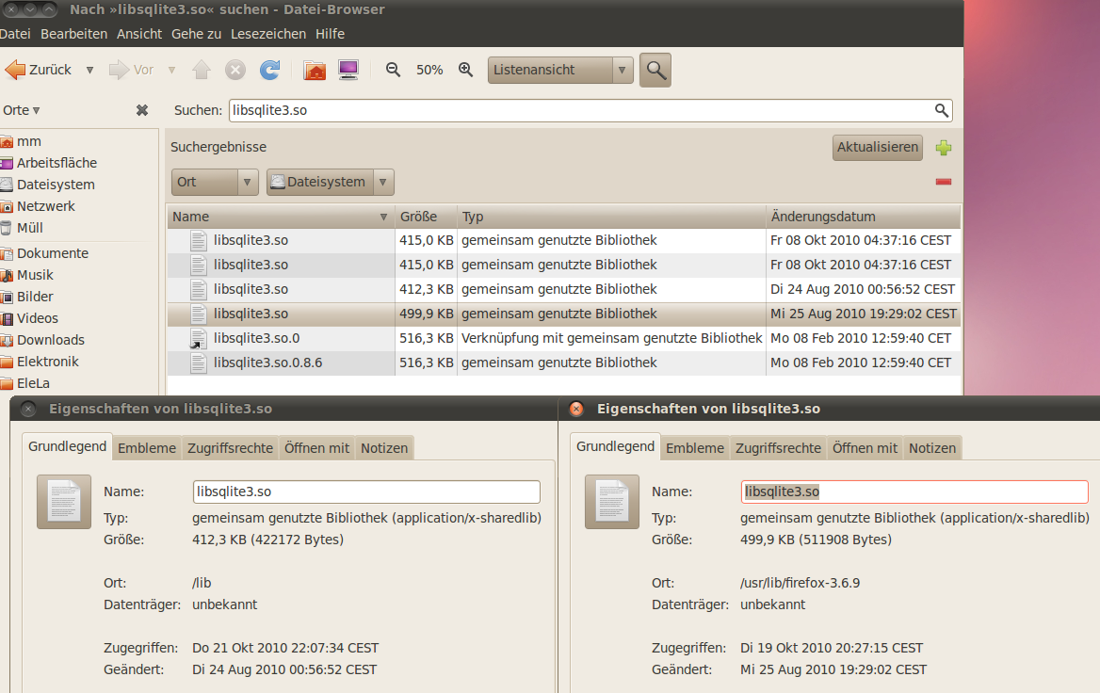Open mm home in sidebar
The height and width of the screenshot is (693, 1100).
tap(29, 141)
